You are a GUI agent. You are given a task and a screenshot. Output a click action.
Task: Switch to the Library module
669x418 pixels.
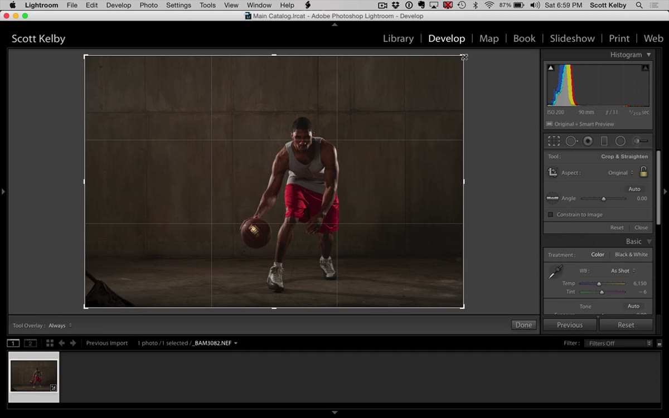point(398,38)
